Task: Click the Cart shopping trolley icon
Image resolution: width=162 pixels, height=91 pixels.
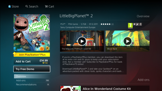Action: point(46,6)
